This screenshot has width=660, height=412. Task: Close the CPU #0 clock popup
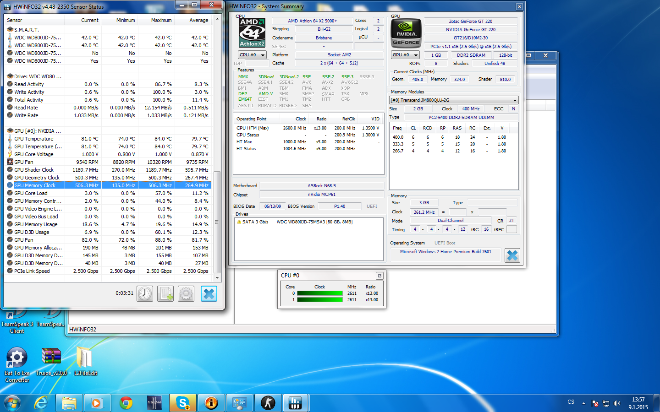click(x=379, y=276)
